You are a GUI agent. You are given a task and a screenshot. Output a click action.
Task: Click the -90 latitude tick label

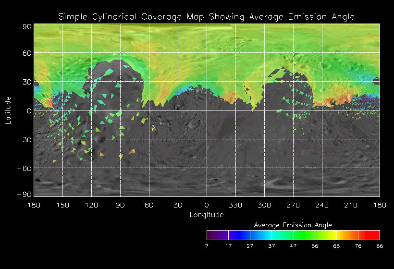[x=24, y=194]
